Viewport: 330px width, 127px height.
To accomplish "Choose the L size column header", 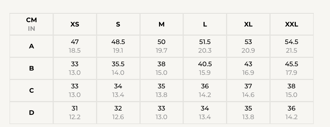I will click(205, 24).
